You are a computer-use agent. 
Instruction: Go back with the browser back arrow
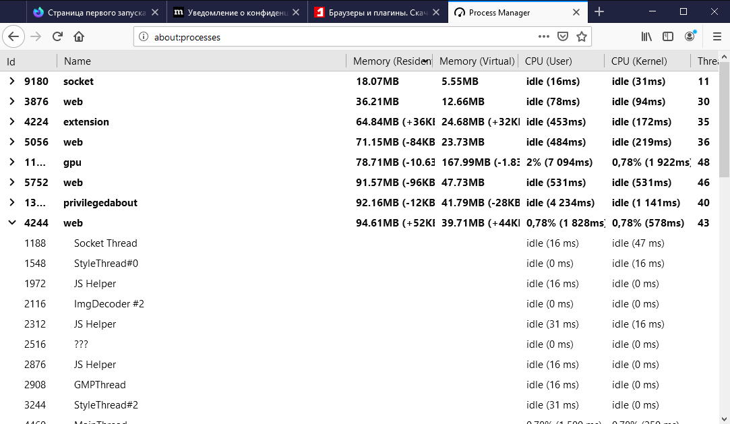(13, 36)
